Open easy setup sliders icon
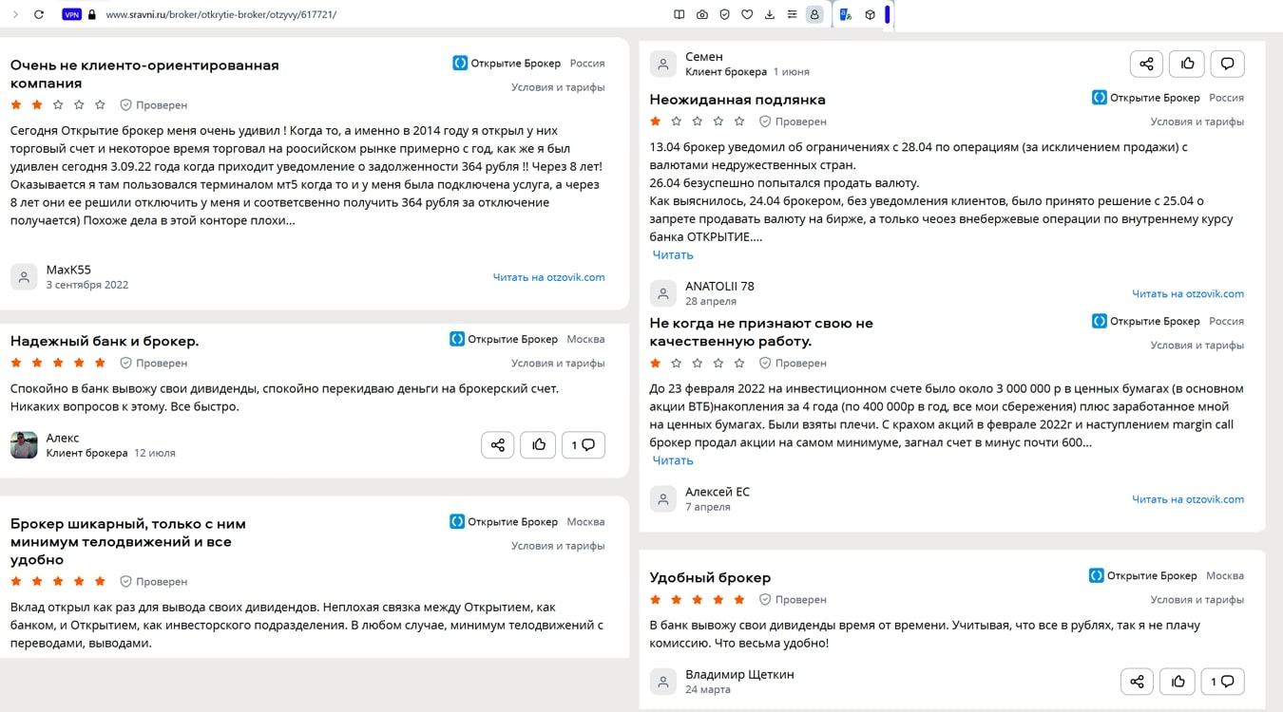The image size is (1283, 712). tap(793, 14)
